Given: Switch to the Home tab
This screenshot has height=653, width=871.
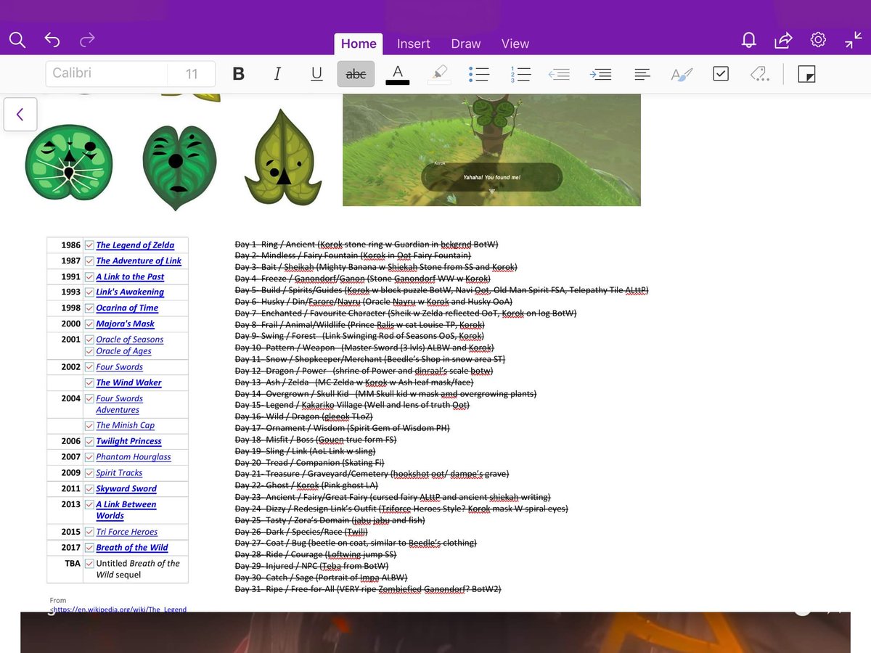Looking at the screenshot, I should click(x=359, y=44).
